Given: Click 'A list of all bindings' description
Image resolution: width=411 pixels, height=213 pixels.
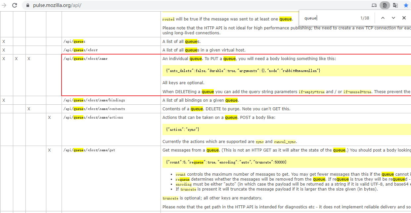Looking at the screenshot, I should 201,100.
